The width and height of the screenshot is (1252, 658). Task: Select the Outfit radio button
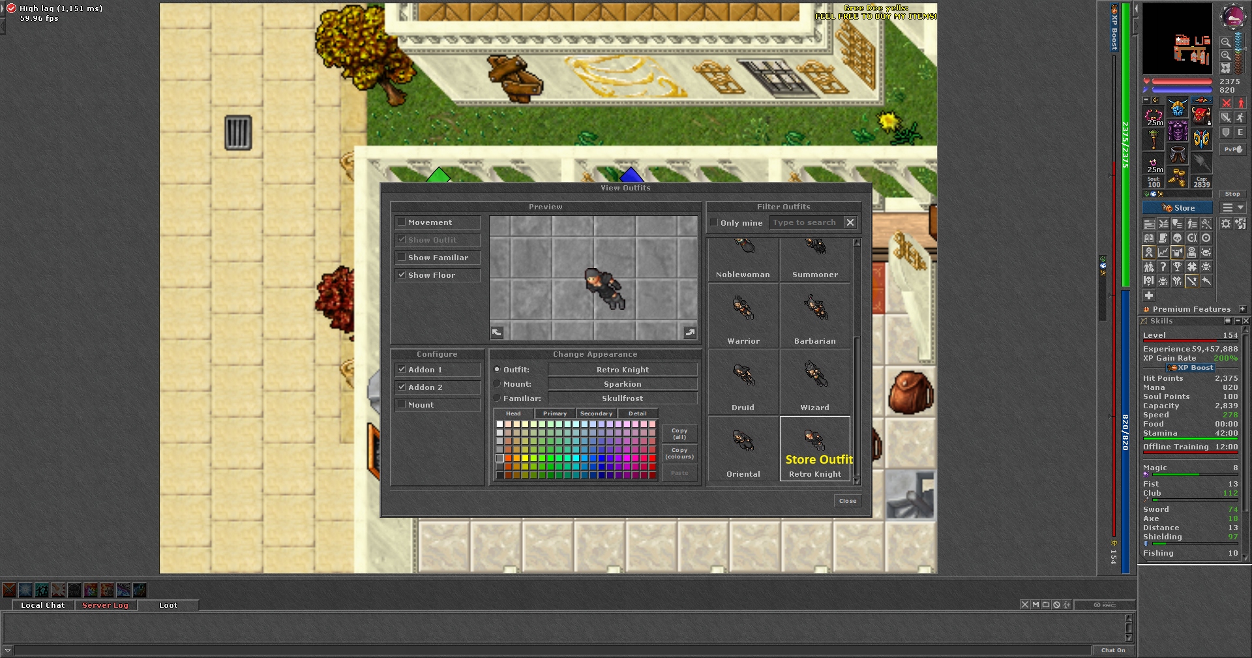[497, 370]
